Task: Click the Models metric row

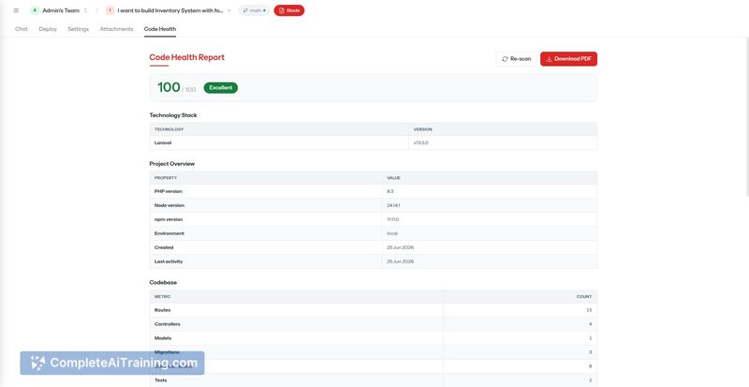Action: 373,338
